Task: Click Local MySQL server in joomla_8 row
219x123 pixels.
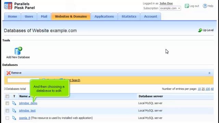Action: [150, 118]
